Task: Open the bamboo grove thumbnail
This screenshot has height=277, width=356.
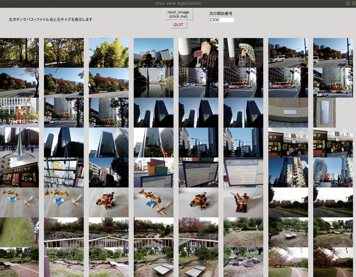Action: point(109,53)
